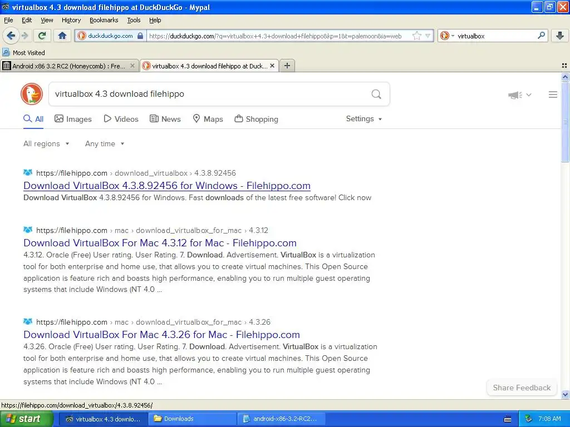Viewport: 570px width, 427px height.
Task: Open the megaphone announcements dropdown
Action: point(519,95)
